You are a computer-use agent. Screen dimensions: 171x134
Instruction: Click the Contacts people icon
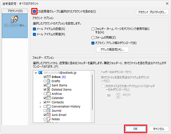point(49,102)
